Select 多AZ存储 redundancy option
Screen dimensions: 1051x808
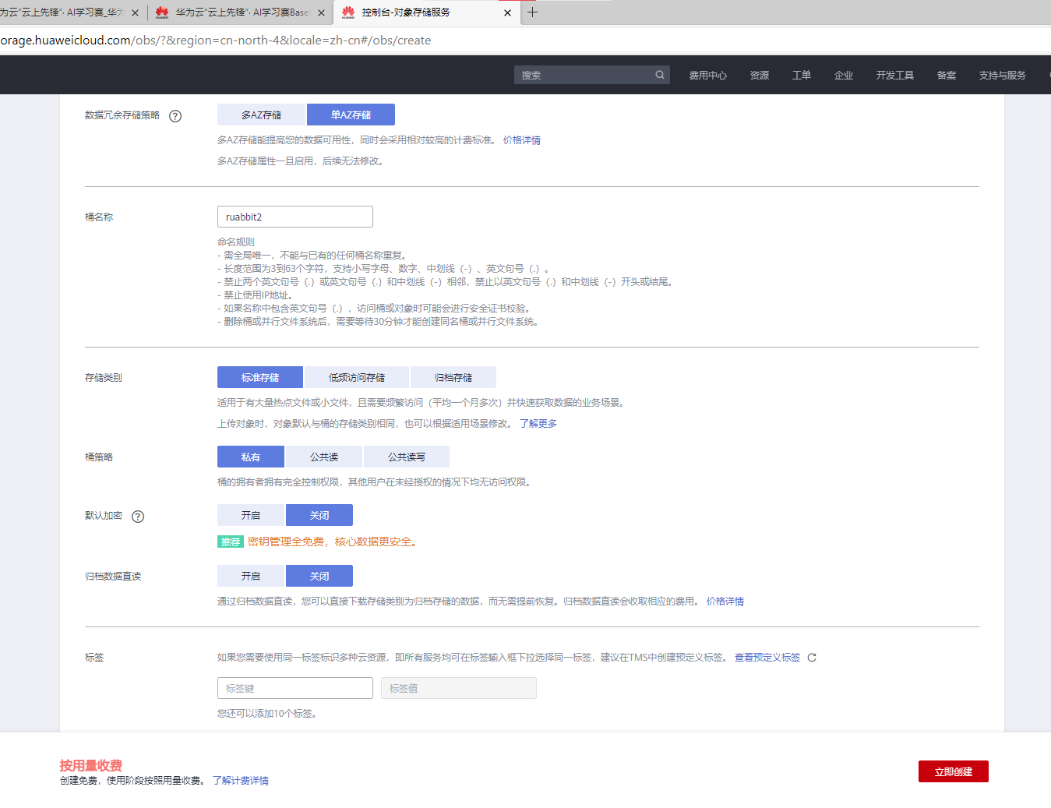coord(262,115)
